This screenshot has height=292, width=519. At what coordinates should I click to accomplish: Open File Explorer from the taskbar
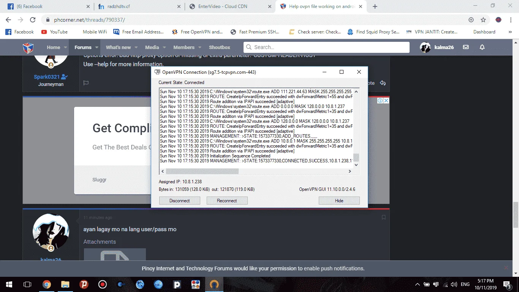coord(65,284)
